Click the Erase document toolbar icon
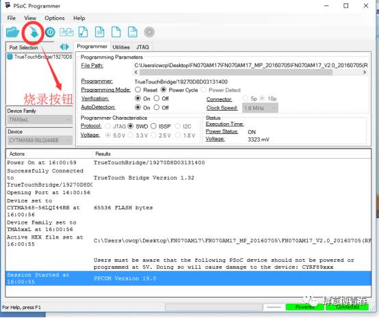Image resolution: width=379 pixels, height=318 pixels. pyautogui.click(x=133, y=32)
